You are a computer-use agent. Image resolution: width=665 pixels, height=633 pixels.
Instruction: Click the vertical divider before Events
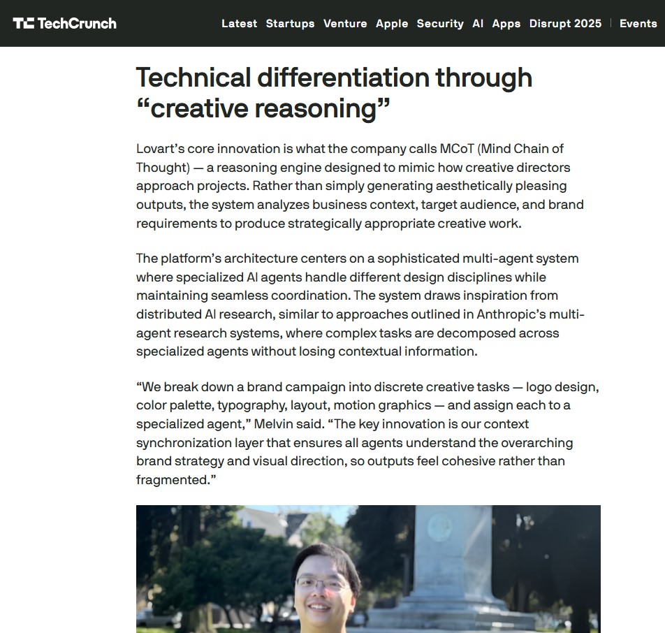click(611, 23)
